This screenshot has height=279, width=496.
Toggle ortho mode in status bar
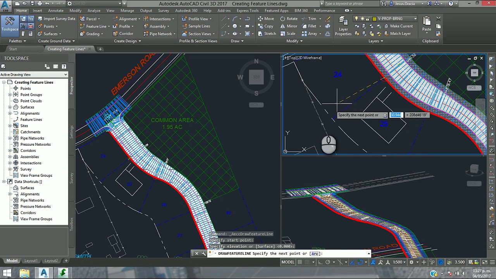pyautogui.click(x=321, y=262)
